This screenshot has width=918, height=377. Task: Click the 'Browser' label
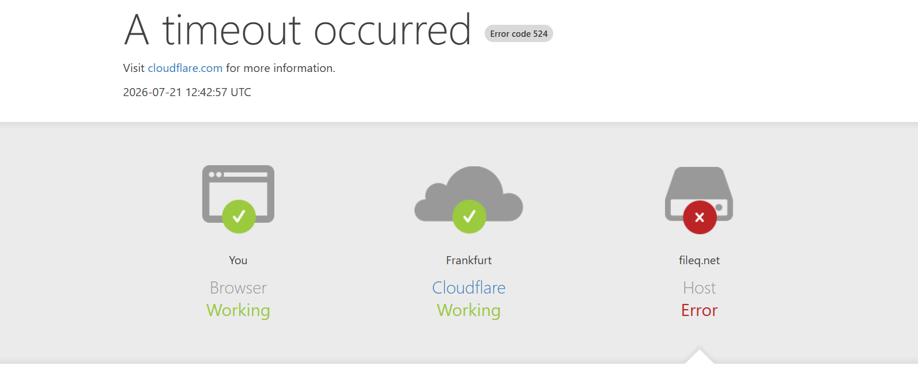pyautogui.click(x=238, y=288)
